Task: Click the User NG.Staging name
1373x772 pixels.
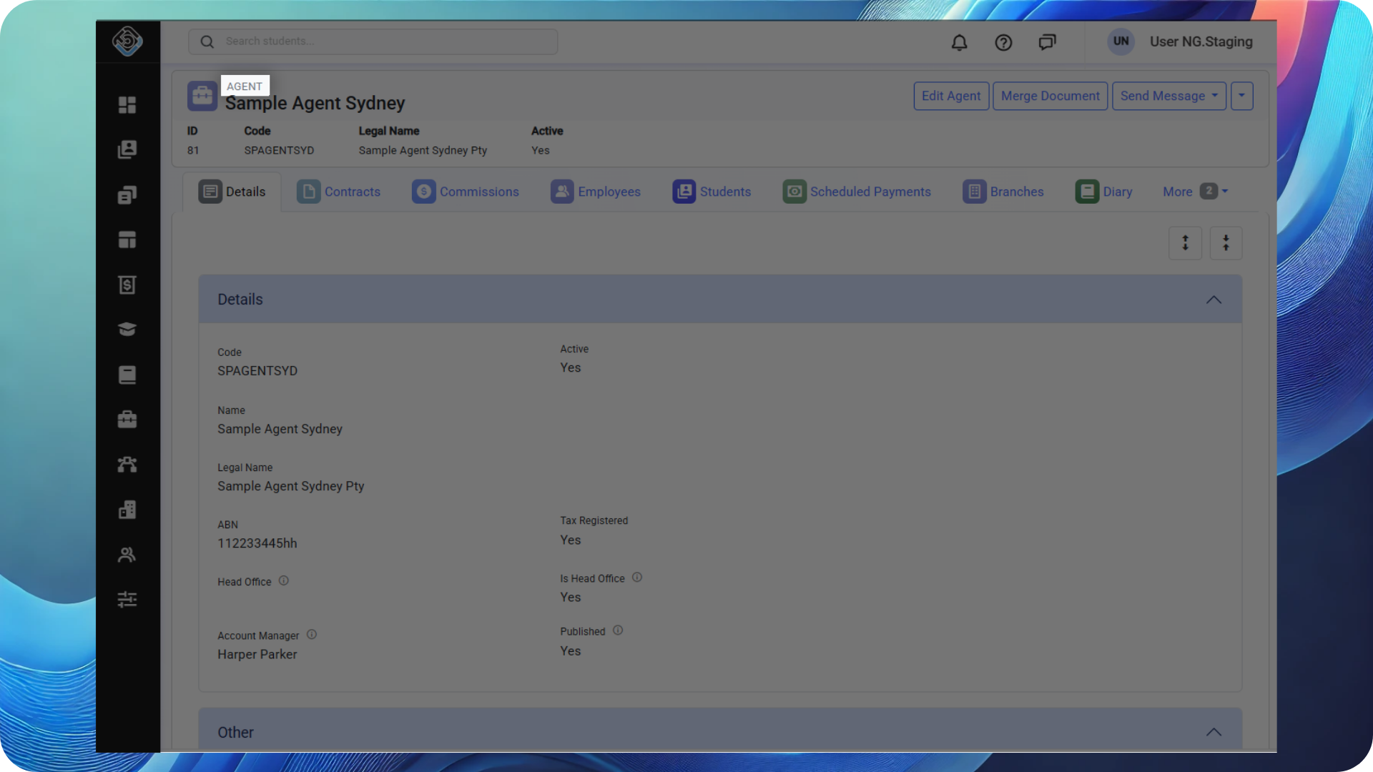Action: (1201, 41)
